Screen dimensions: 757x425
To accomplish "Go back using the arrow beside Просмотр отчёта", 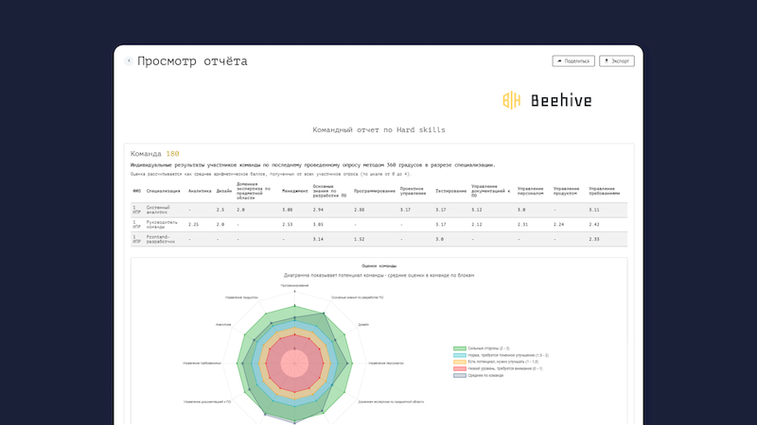I will [x=129, y=60].
